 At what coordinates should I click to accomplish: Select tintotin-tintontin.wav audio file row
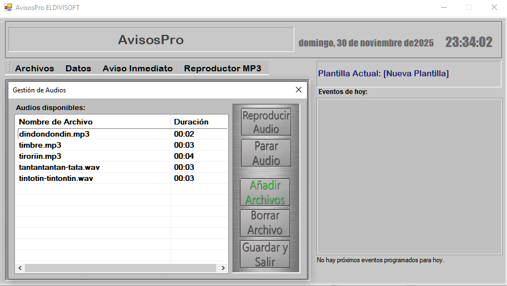click(x=56, y=178)
